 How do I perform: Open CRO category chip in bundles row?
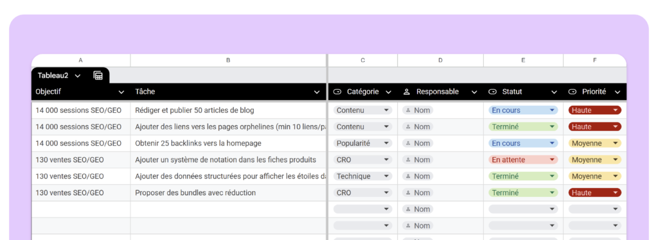(x=362, y=193)
